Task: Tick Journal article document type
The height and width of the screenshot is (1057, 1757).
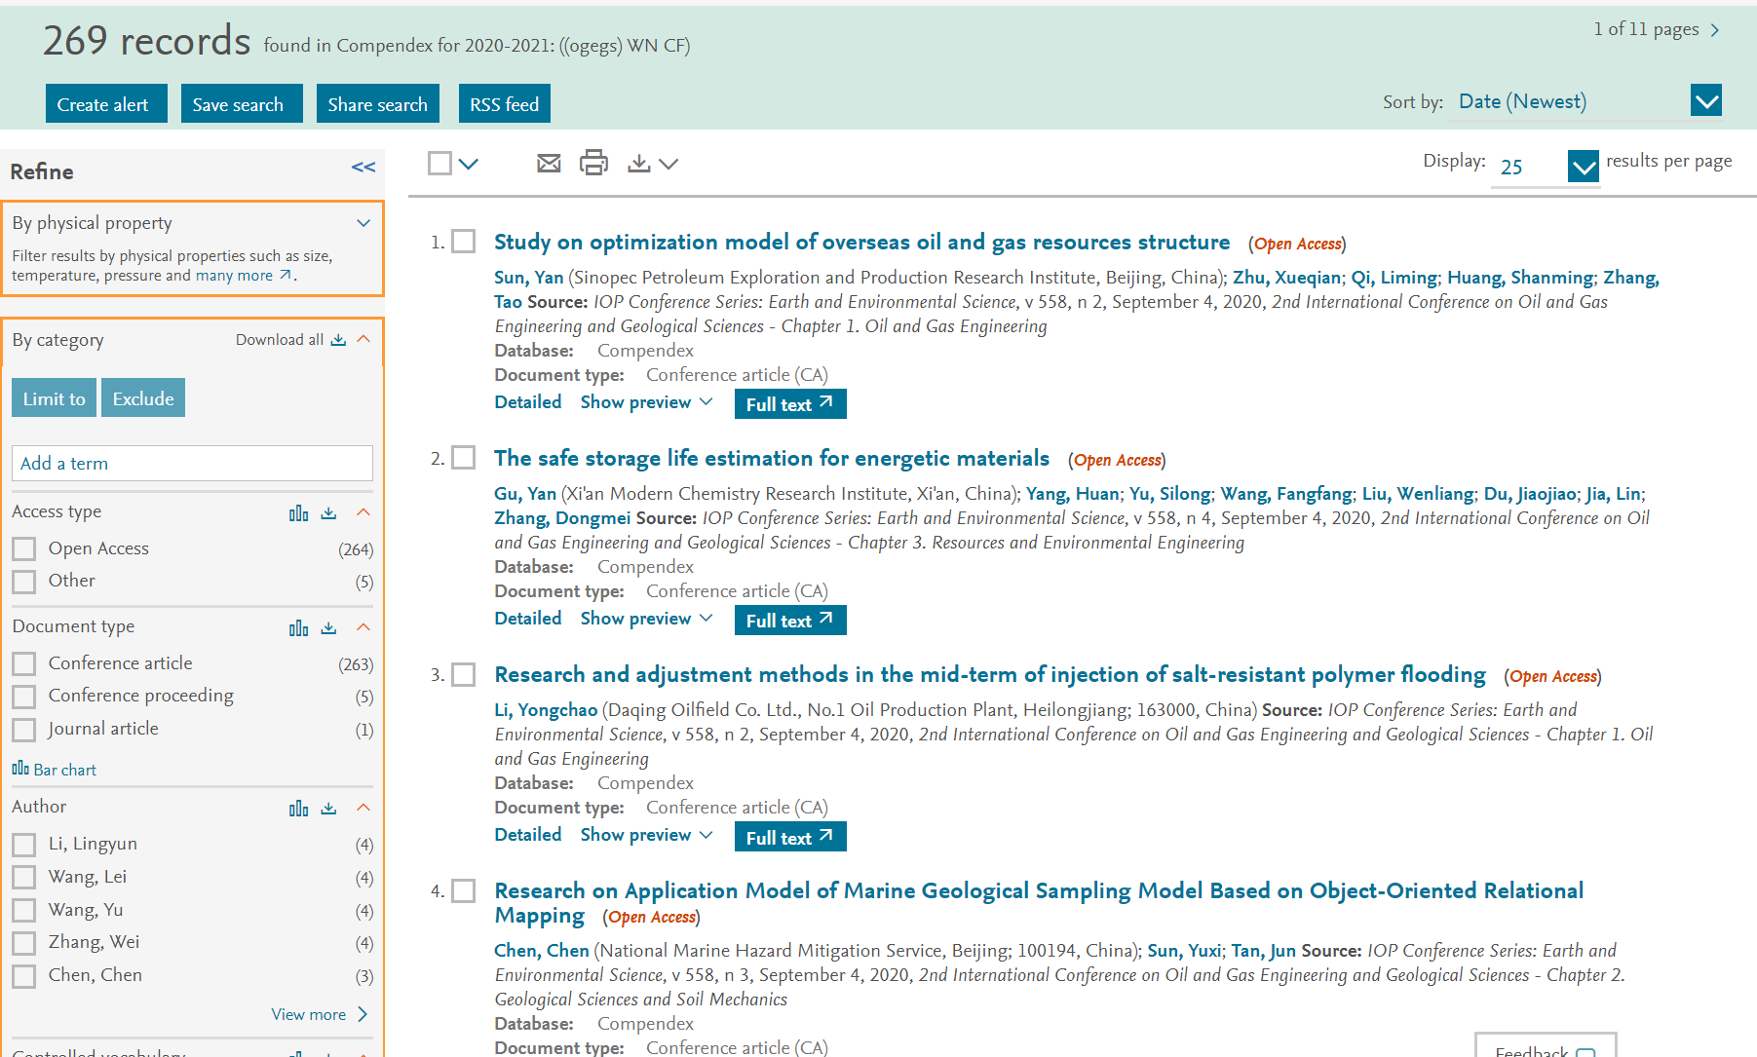Action: (x=24, y=730)
